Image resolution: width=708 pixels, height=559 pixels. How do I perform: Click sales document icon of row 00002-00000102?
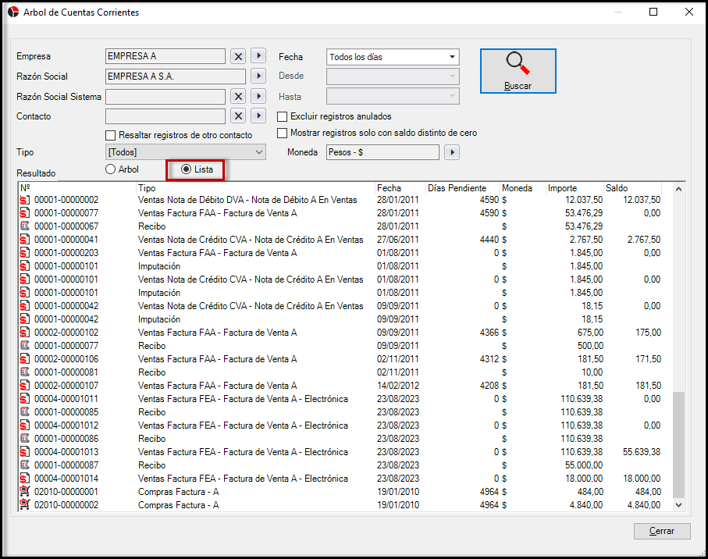point(25,333)
